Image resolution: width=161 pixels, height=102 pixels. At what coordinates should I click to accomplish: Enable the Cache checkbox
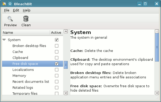click(x=57, y=52)
